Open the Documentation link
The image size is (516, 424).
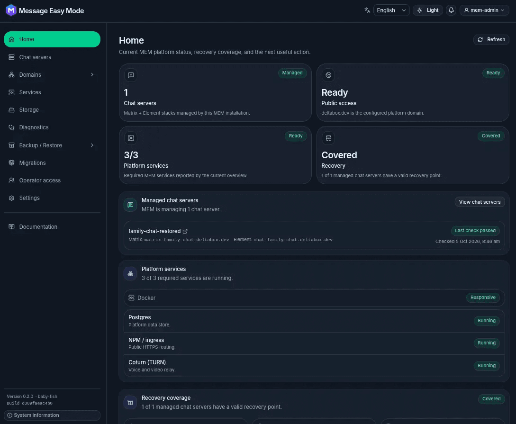coord(52,226)
